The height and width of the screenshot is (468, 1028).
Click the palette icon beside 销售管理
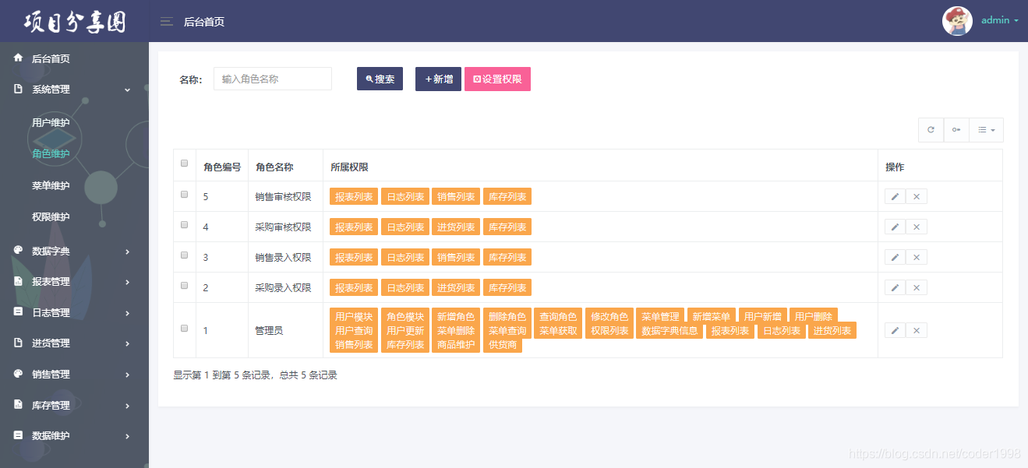coord(18,374)
